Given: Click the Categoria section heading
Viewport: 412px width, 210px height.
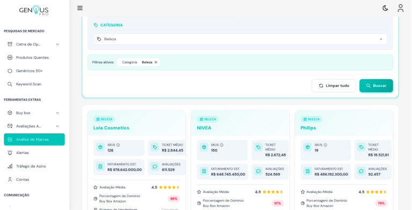Looking at the screenshot, I should click(112, 25).
